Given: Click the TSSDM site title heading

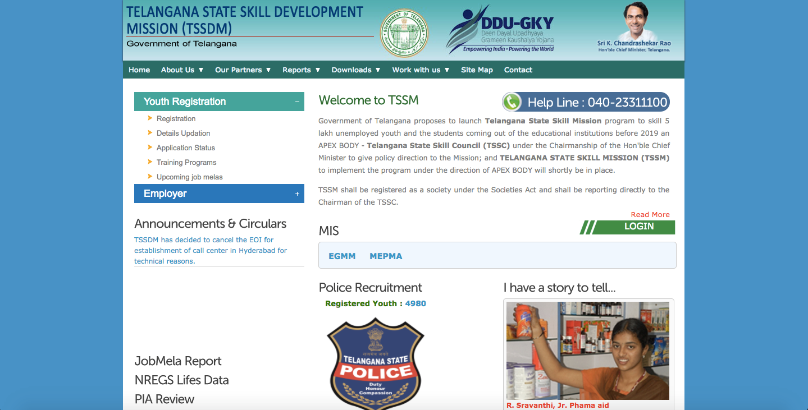Looking at the screenshot, I should point(245,20).
